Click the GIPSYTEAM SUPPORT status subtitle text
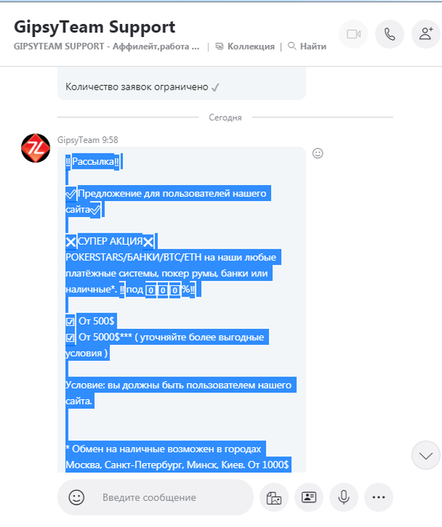 [107, 46]
